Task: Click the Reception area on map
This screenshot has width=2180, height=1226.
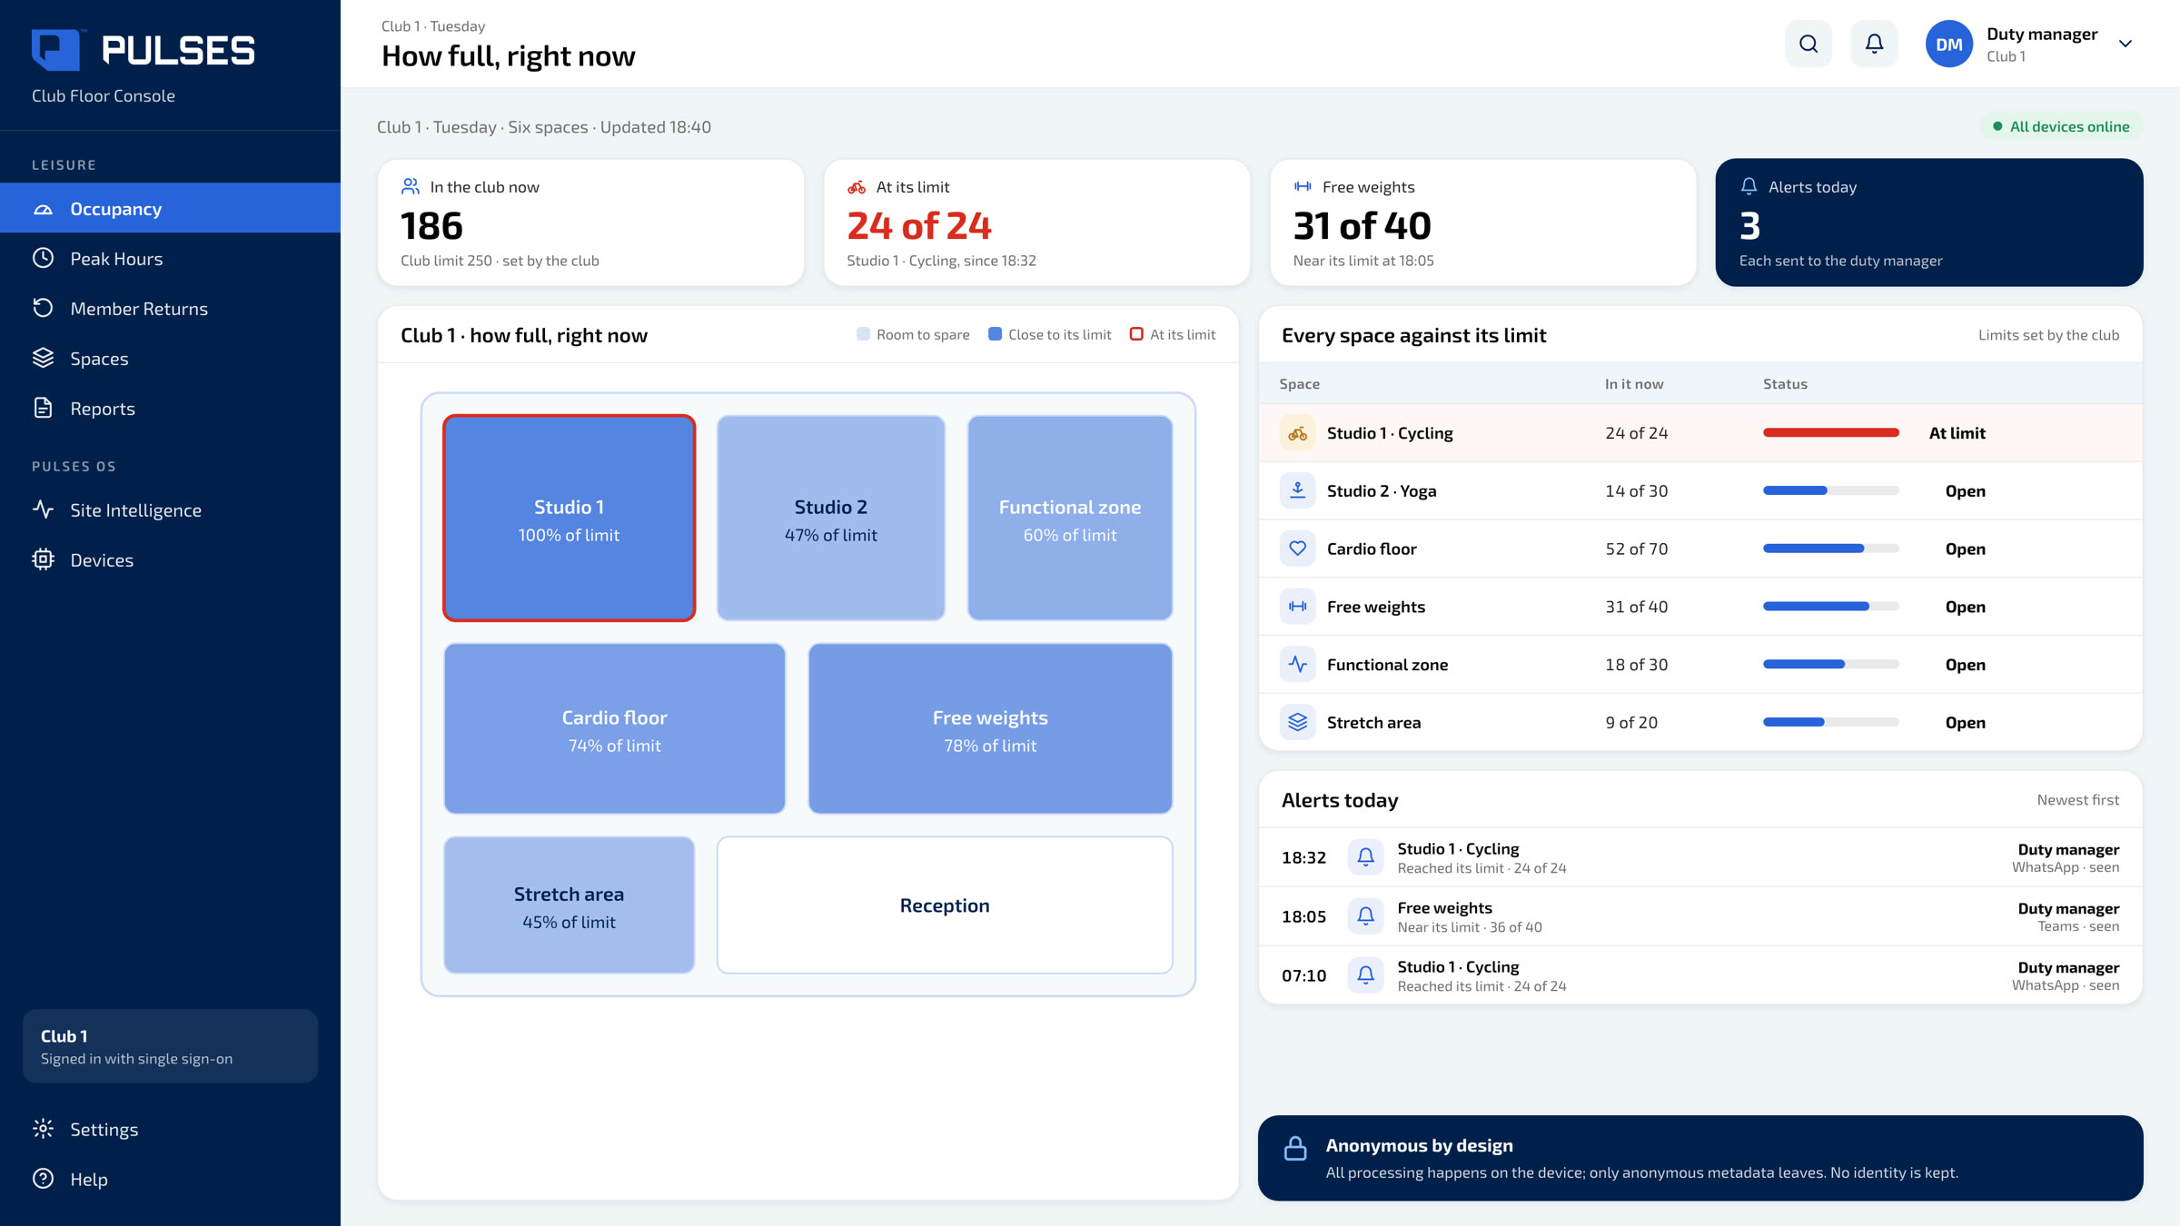Action: click(945, 905)
